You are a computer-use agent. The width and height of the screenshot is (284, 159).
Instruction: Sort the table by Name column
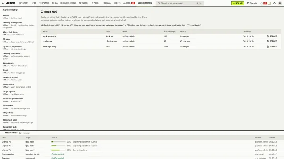pos(45,31)
